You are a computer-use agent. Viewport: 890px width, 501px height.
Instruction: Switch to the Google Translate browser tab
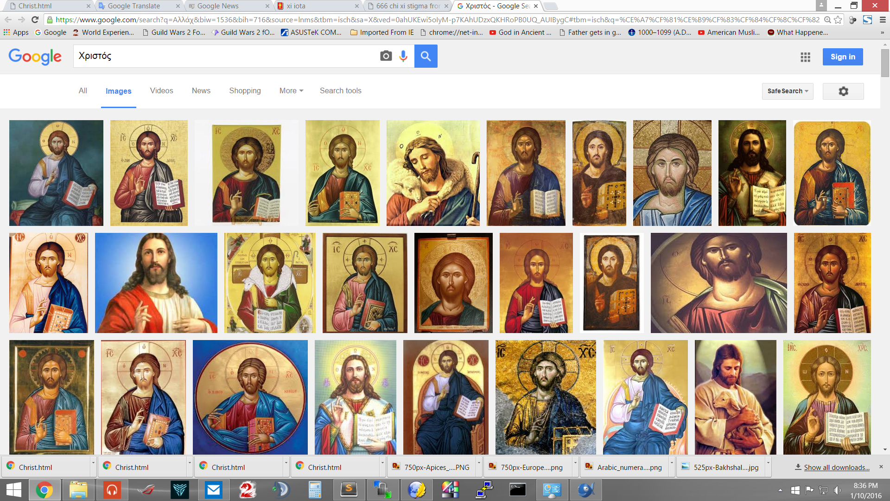click(134, 6)
